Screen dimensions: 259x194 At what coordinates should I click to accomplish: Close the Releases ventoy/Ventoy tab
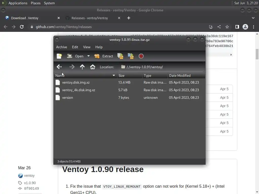click(x=119, y=18)
